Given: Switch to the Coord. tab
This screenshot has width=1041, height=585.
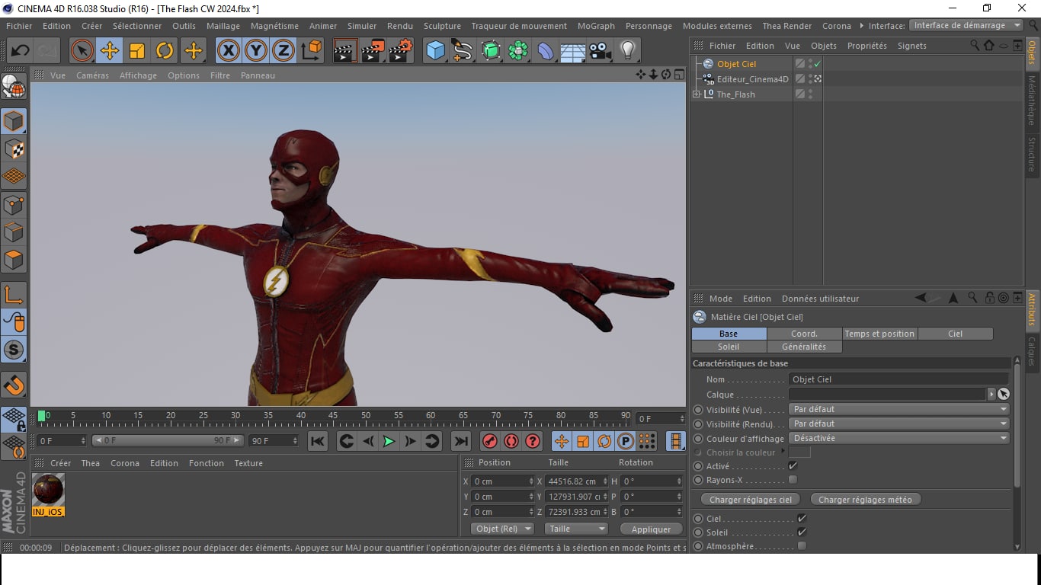Looking at the screenshot, I should (804, 334).
